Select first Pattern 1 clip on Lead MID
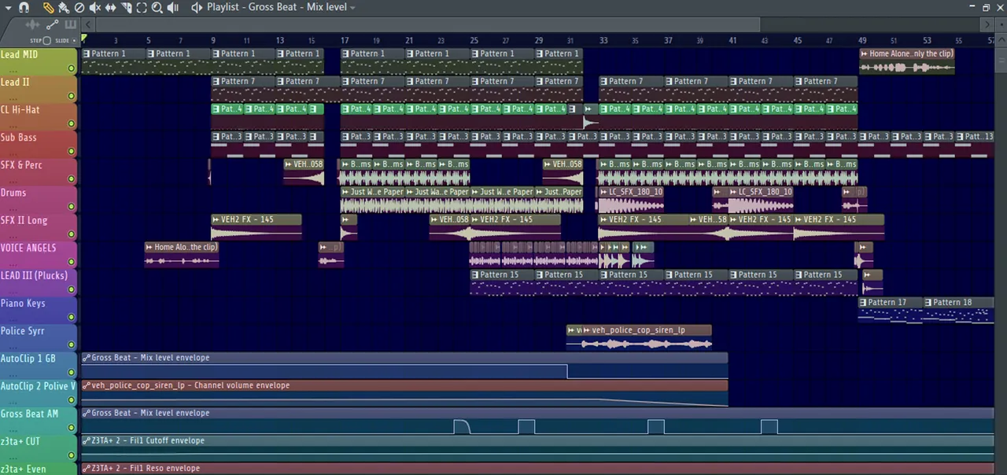 (x=113, y=61)
